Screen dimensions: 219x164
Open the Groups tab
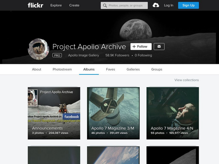pos(157,69)
